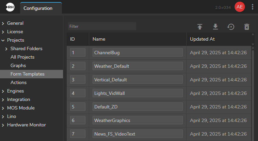The image size is (258, 141).
Task: Select Form Templates in sidebar
Action: tap(31, 74)
